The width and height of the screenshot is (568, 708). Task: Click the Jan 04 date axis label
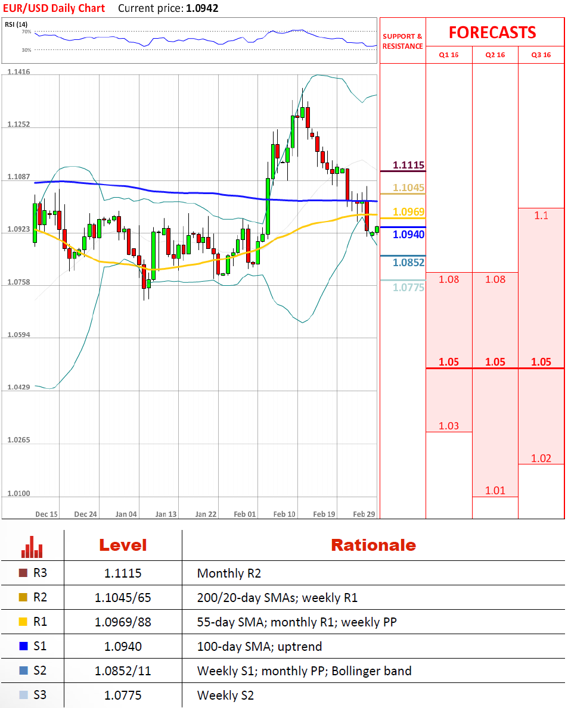[x=126, y=514]
